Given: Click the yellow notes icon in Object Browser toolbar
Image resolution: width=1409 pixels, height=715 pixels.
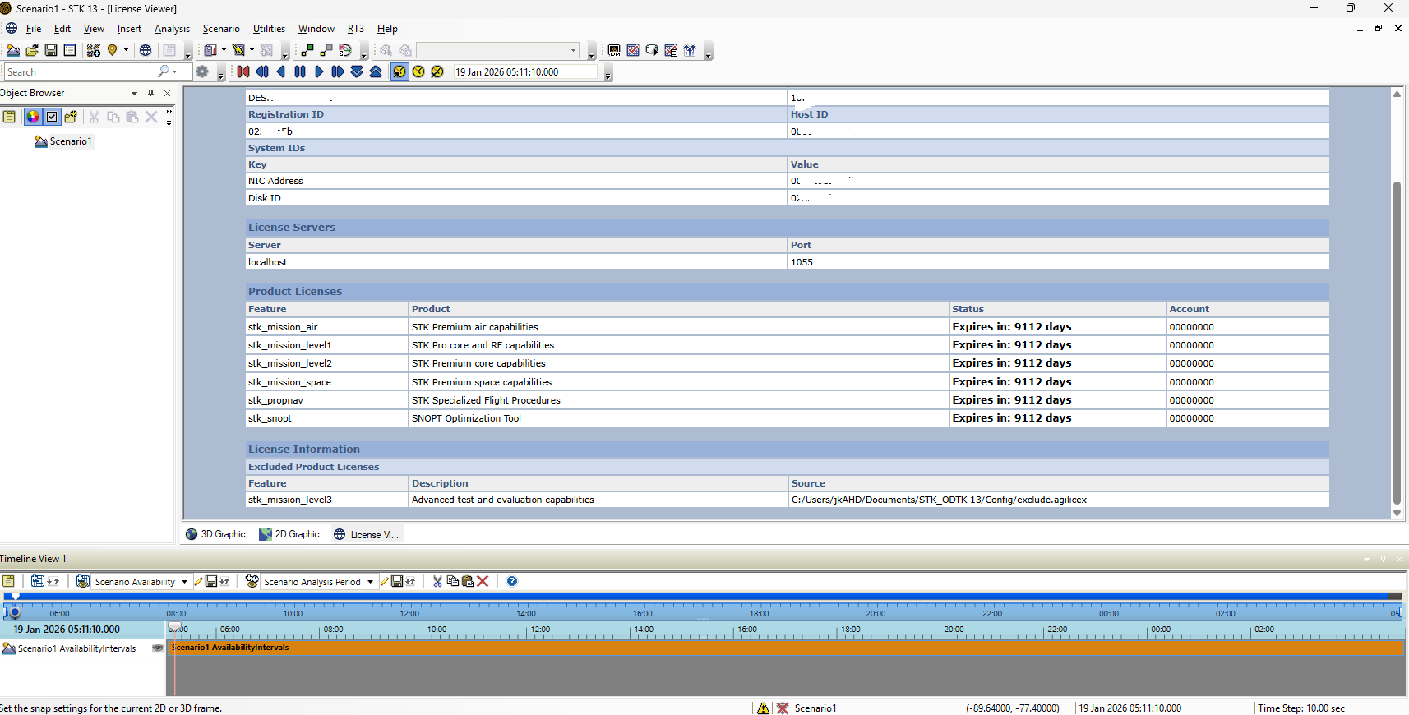Looking at the screenshot, I should point(9,117).
